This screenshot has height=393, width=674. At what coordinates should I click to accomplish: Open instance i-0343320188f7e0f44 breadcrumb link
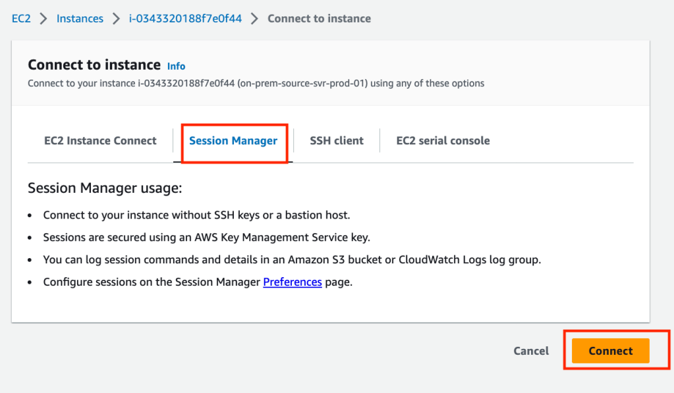185,18
